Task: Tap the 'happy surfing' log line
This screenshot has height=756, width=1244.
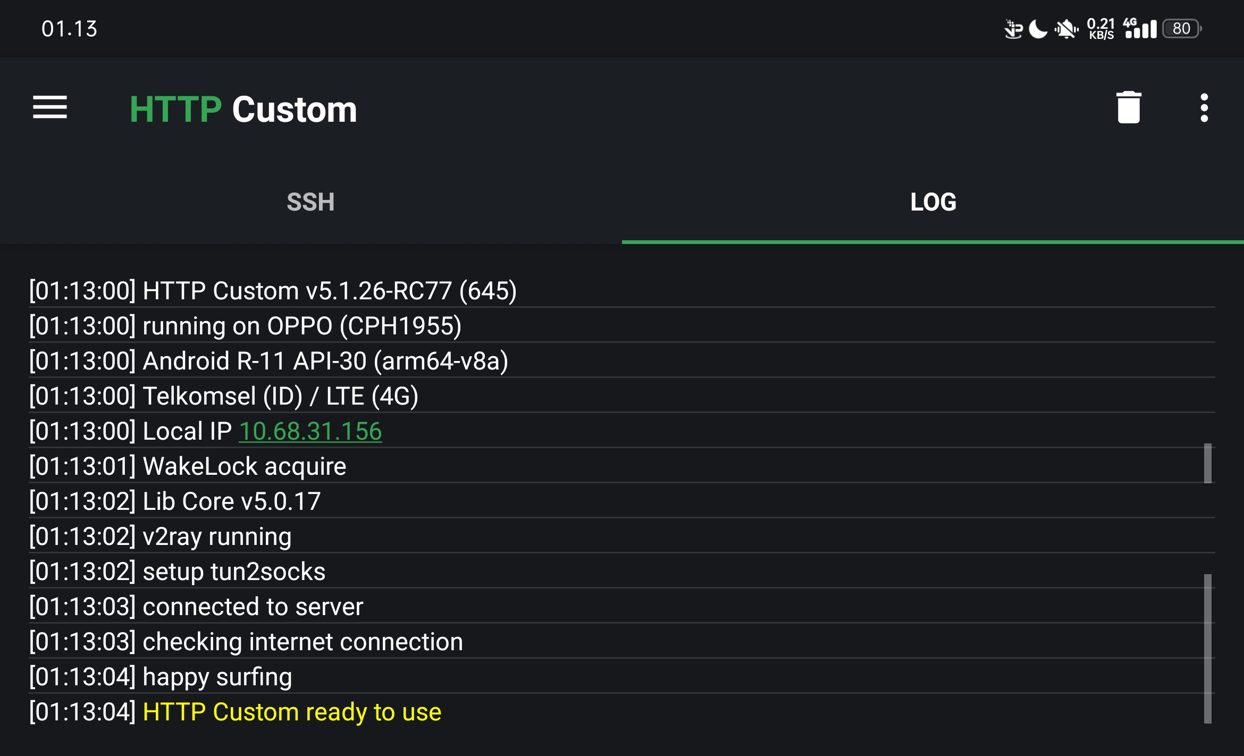Action: [217, 677]
